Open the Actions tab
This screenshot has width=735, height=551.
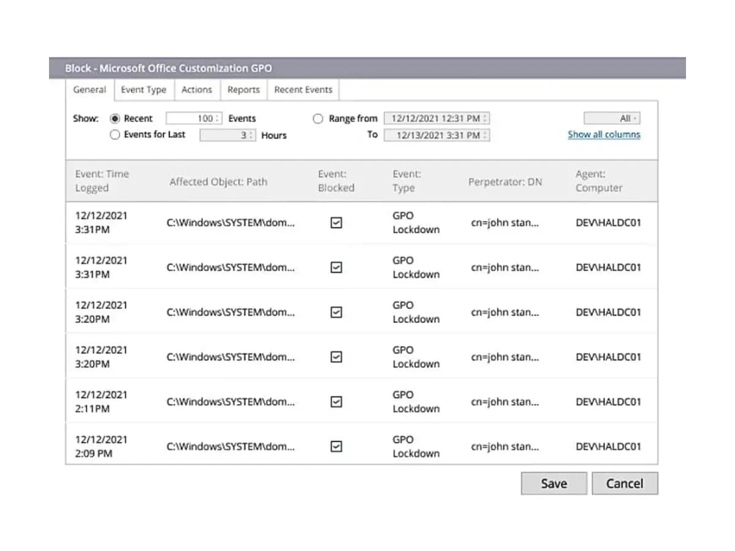tap(197, 89)
